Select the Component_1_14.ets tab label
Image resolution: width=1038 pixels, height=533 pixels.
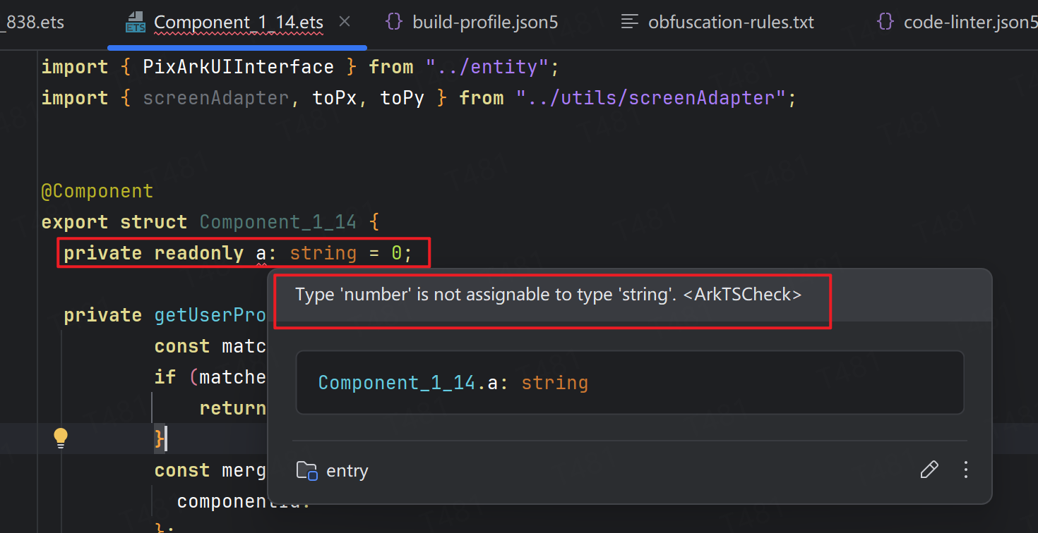coord(238,23)
